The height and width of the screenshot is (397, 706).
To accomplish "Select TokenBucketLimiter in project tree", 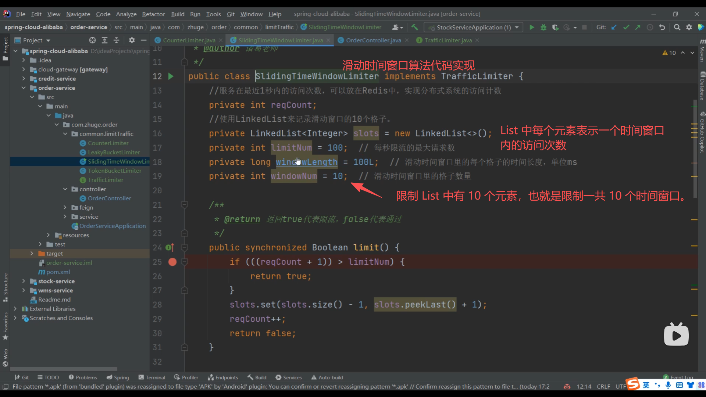I will pyautogui.click(x=114, y=171).
